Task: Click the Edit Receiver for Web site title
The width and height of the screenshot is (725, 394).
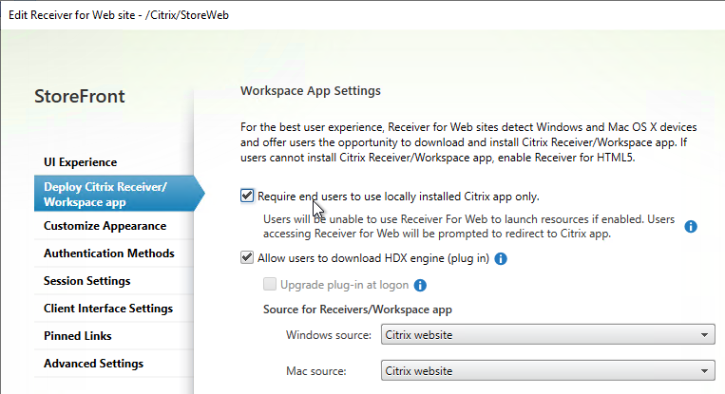Action: pos(119,15)
